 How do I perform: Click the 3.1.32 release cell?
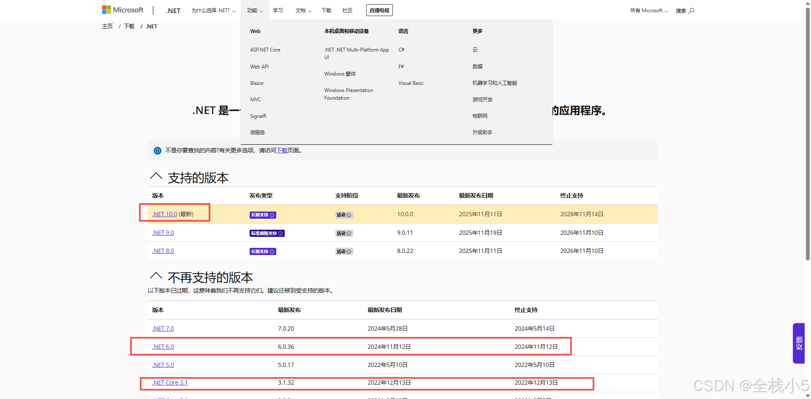click(286, 383)
